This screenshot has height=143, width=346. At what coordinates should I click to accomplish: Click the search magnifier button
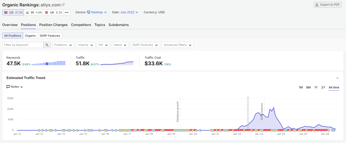click(x=47, y=45)
